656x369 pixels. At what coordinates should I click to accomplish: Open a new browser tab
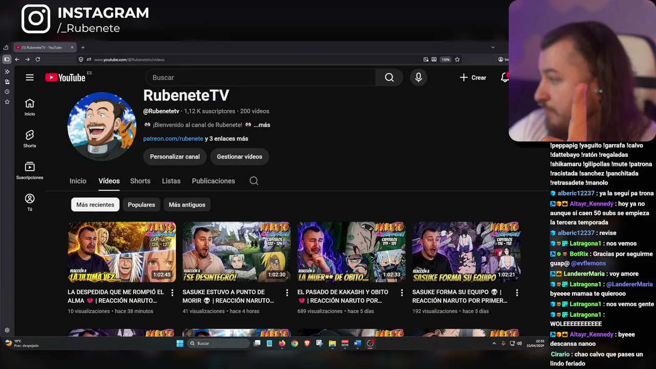(x=83, y=48)
